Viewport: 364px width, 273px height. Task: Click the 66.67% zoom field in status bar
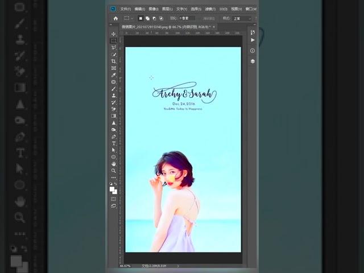125,266
